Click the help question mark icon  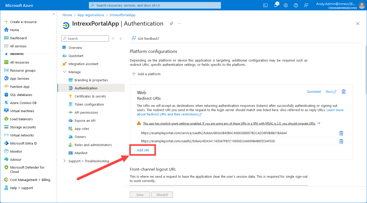(296, 5)
